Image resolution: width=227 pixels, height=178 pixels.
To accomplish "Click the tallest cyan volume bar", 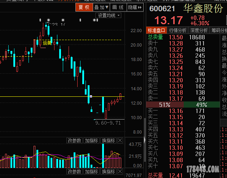I will (x=103, y=156).
